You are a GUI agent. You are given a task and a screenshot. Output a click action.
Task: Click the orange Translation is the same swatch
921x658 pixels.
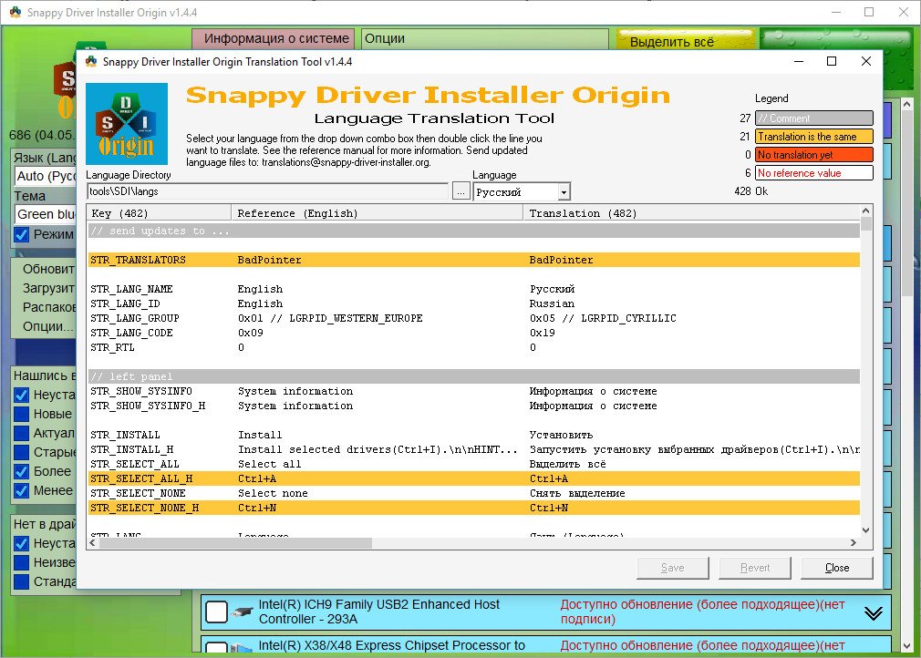pyautogui.click(x=814, y=137)
